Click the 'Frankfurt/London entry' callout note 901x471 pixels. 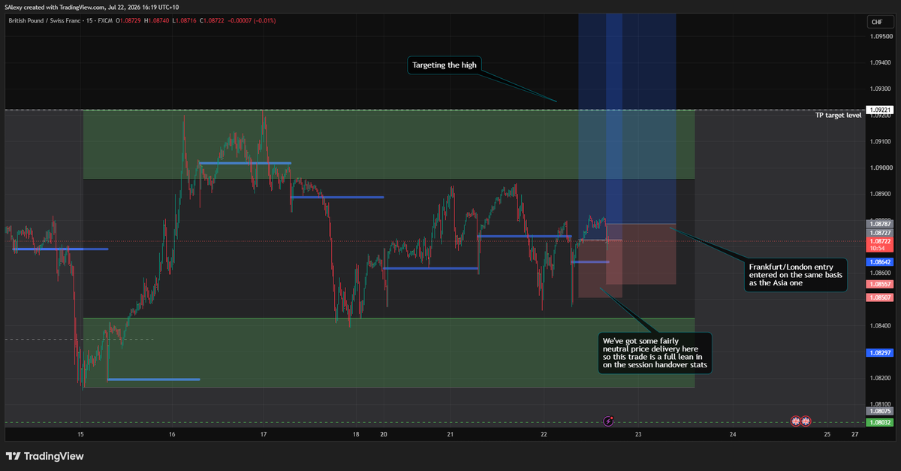796,276
